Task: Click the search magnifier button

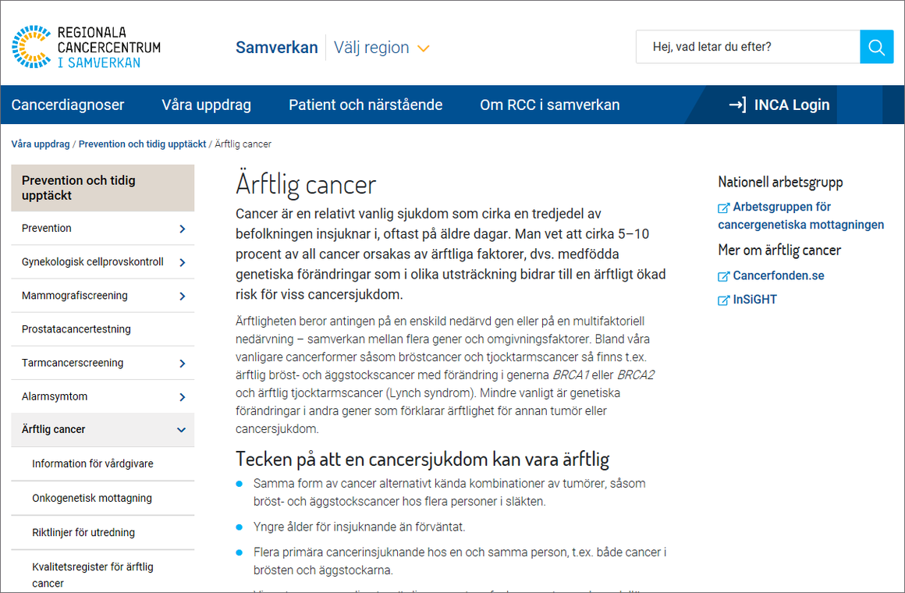Action: tap(876, 47)
